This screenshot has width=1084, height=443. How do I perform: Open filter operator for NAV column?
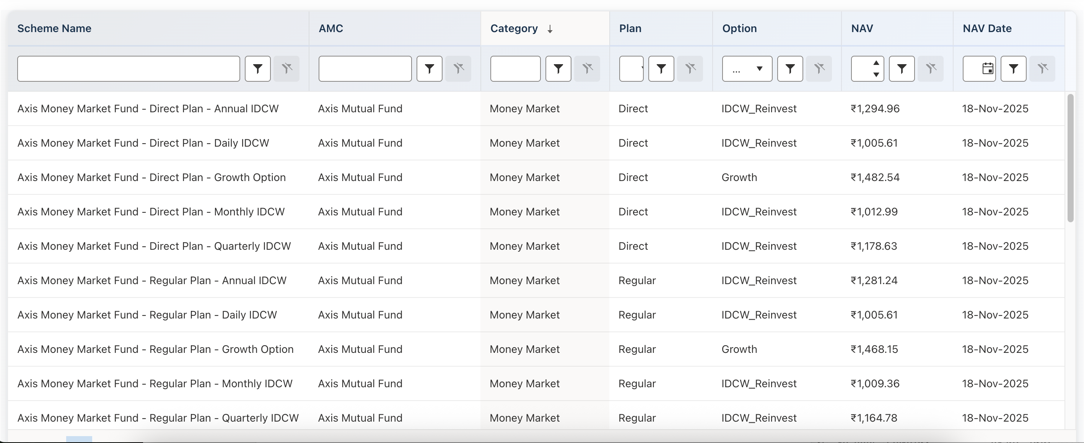(902, 68)
